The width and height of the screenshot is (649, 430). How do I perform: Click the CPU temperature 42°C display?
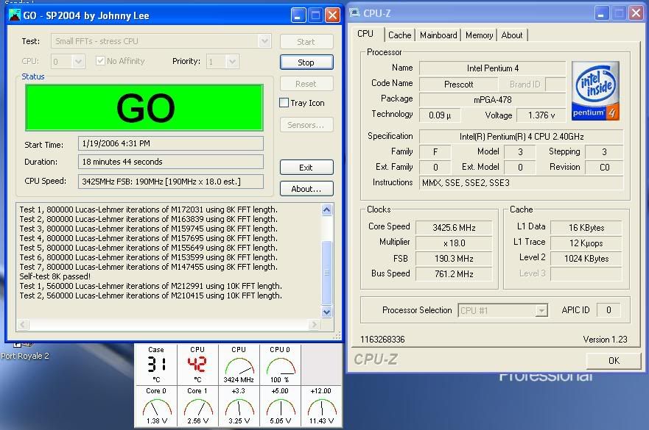[x=197, y=365]
